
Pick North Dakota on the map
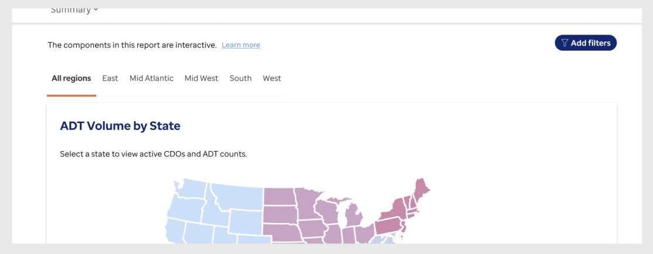tap(280, 196)
